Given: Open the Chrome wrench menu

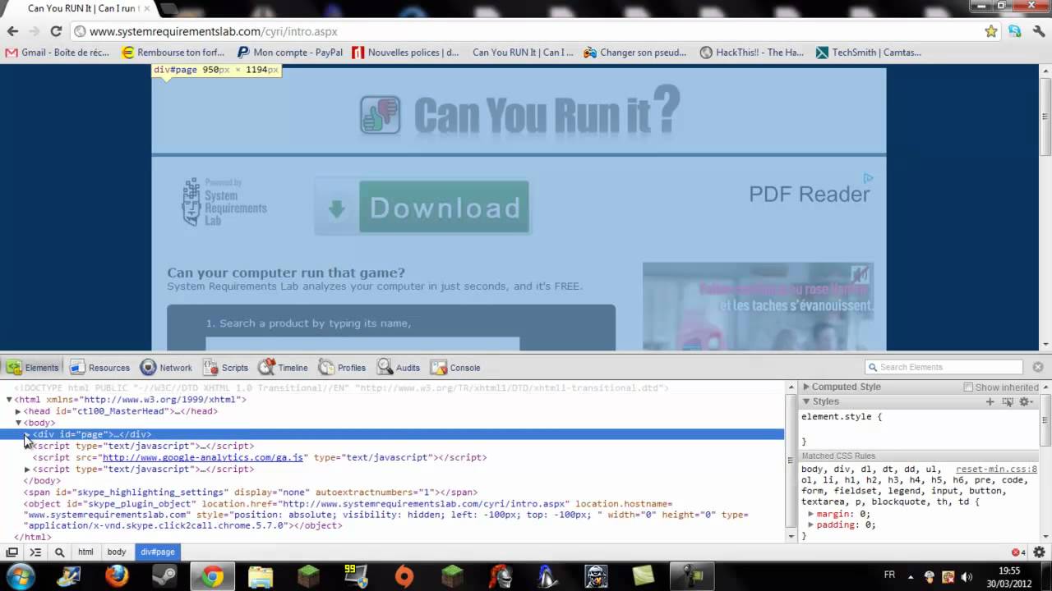Looking at the screenshot, I should pos(1038,31).
